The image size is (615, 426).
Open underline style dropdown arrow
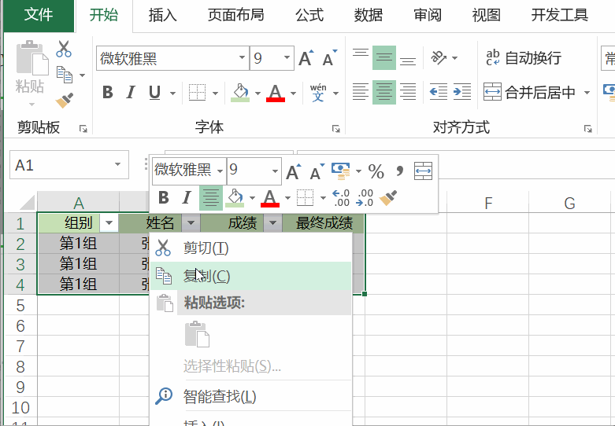pyautogui.click(x=172, y=94)
